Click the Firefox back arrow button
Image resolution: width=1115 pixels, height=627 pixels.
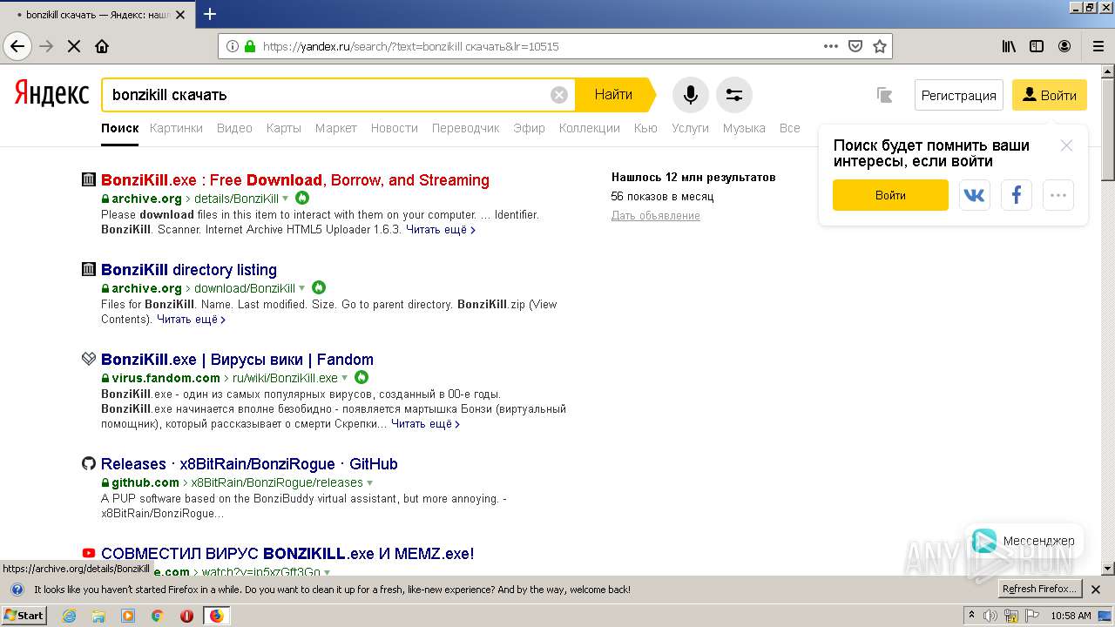pyautogui.click(x=17, y=46)
